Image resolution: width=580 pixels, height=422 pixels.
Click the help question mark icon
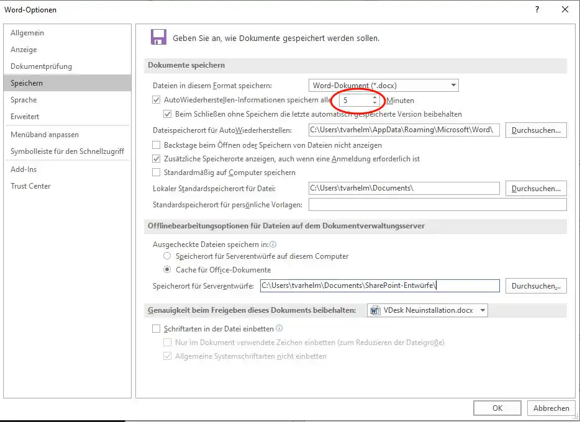pos(537,9)
